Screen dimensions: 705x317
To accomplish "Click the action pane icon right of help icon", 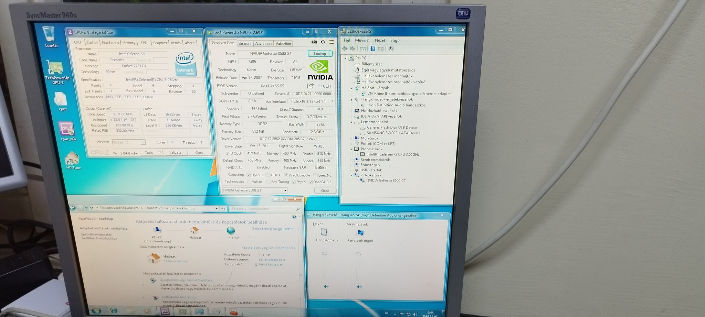I will pyautogui.click(x=381, y=49).
